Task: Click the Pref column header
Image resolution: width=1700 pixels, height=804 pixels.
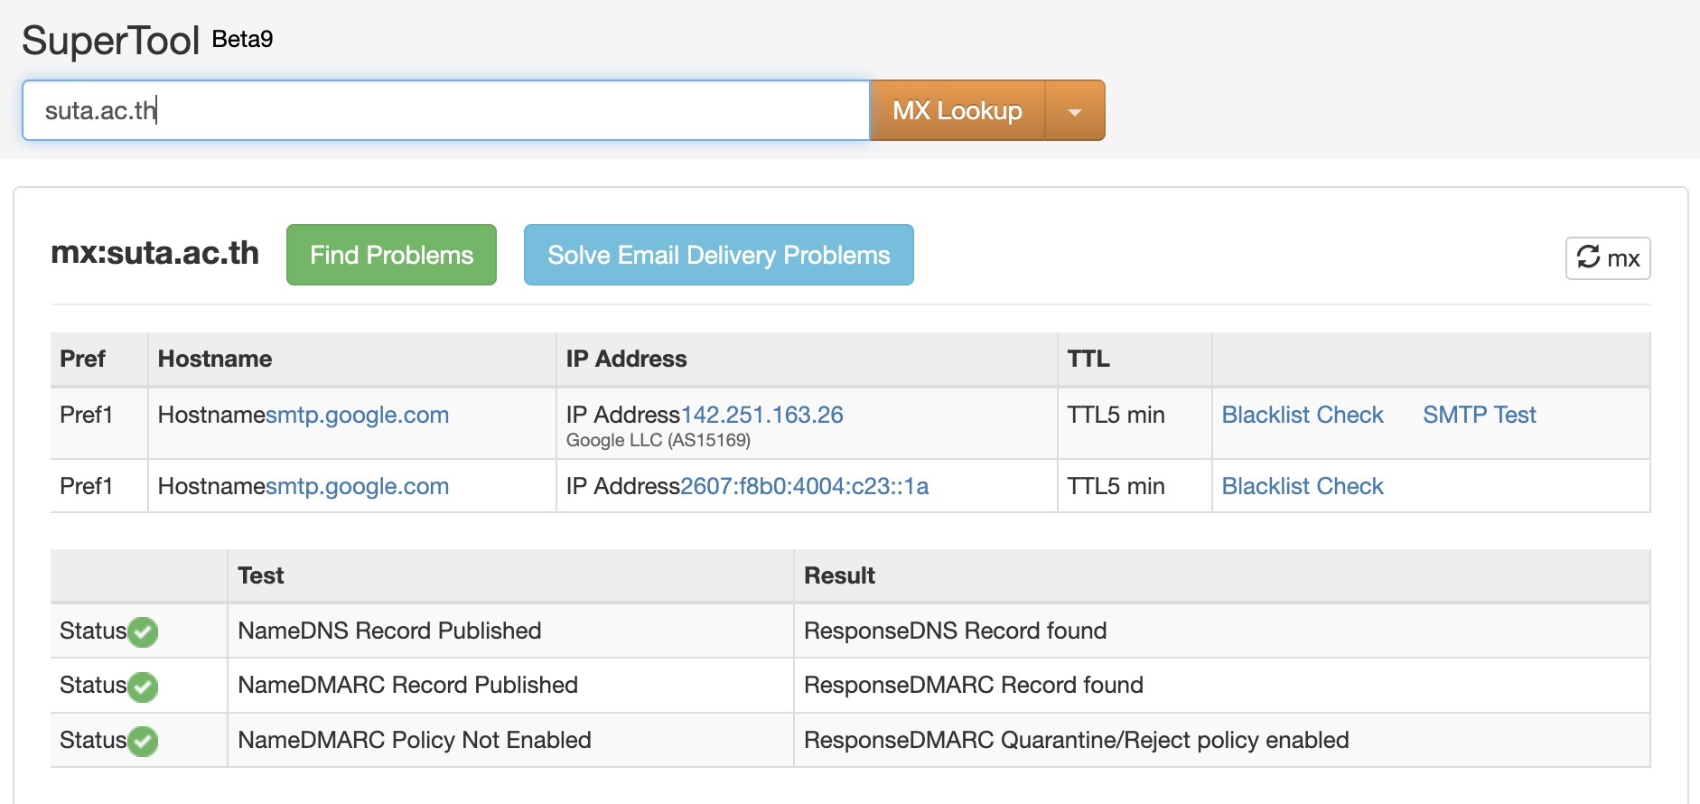Action: (x=82, y=359)
